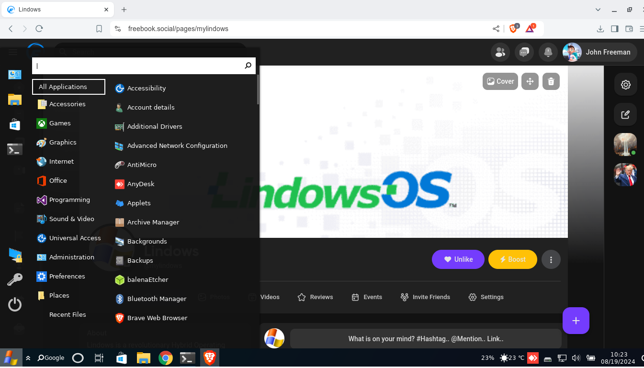Select the All Applications category
644x368 pixels.
68,87
